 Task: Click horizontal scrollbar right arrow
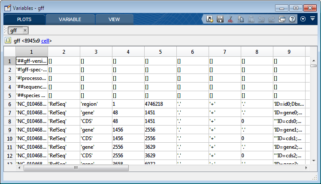click(x=306, y=168)
